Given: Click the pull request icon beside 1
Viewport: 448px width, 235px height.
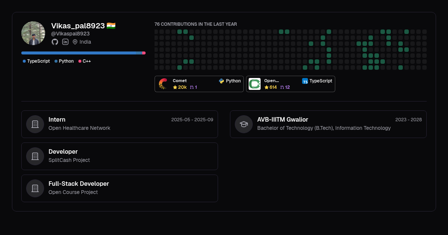Looking at the screenshot, I should coord(192,87).
